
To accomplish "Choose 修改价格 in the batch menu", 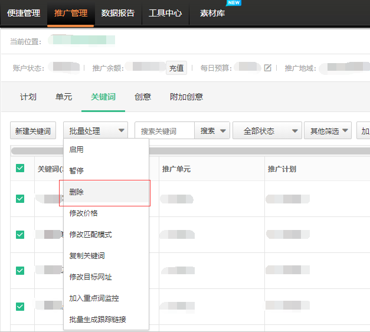I will 83,213.
